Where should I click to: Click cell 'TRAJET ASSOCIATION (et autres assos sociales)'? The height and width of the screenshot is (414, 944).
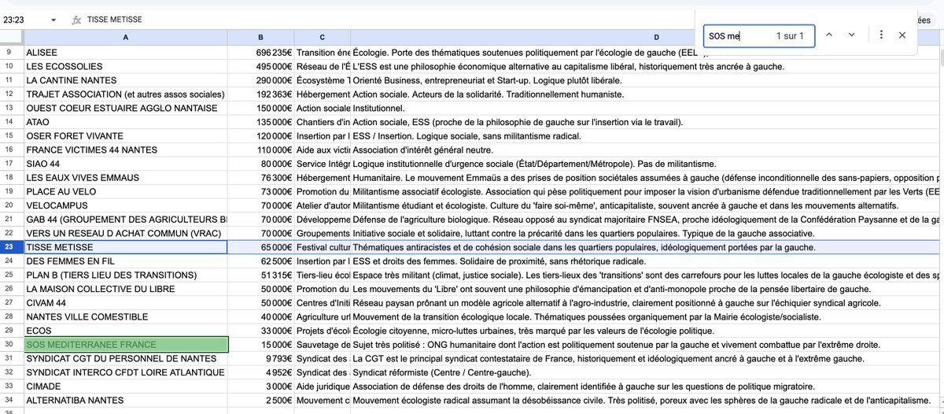pos(126,94)
